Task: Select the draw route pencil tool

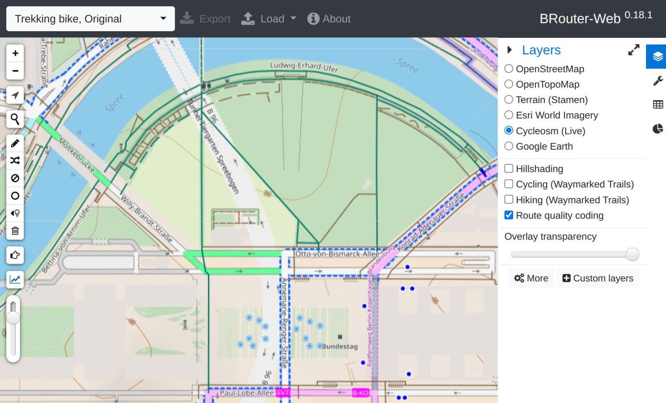Action: pyautogui.click(x=15, y=143)
